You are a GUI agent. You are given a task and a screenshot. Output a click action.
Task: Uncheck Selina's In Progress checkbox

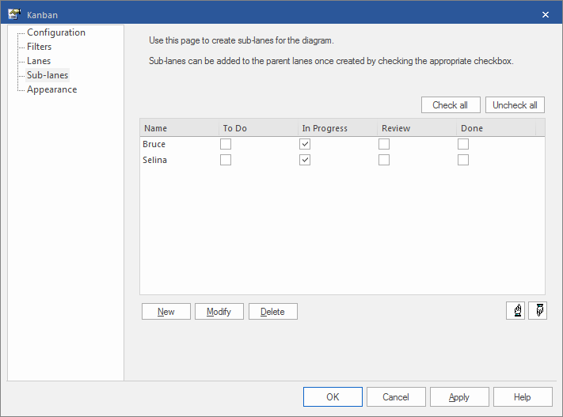tap(305, 160)
